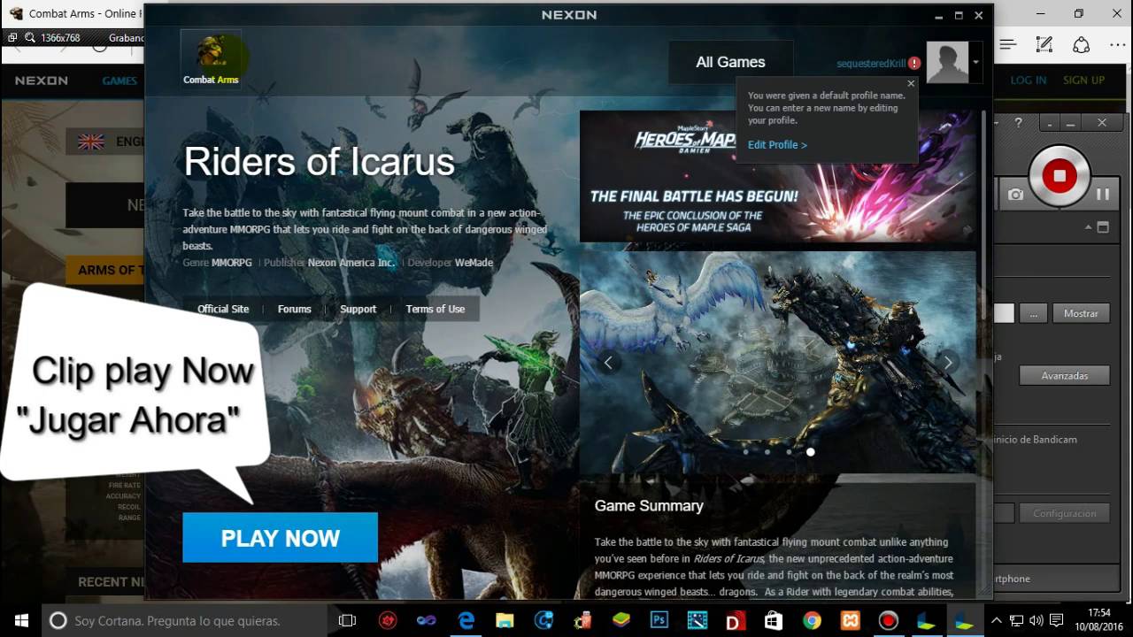Click the ellipsis browse button in Bandicam
Image resolution: width=1133 pixels, height=637 pixels.
tap(1033, 313)
